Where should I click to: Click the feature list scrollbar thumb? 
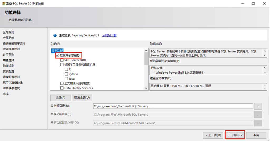point(146,59)
